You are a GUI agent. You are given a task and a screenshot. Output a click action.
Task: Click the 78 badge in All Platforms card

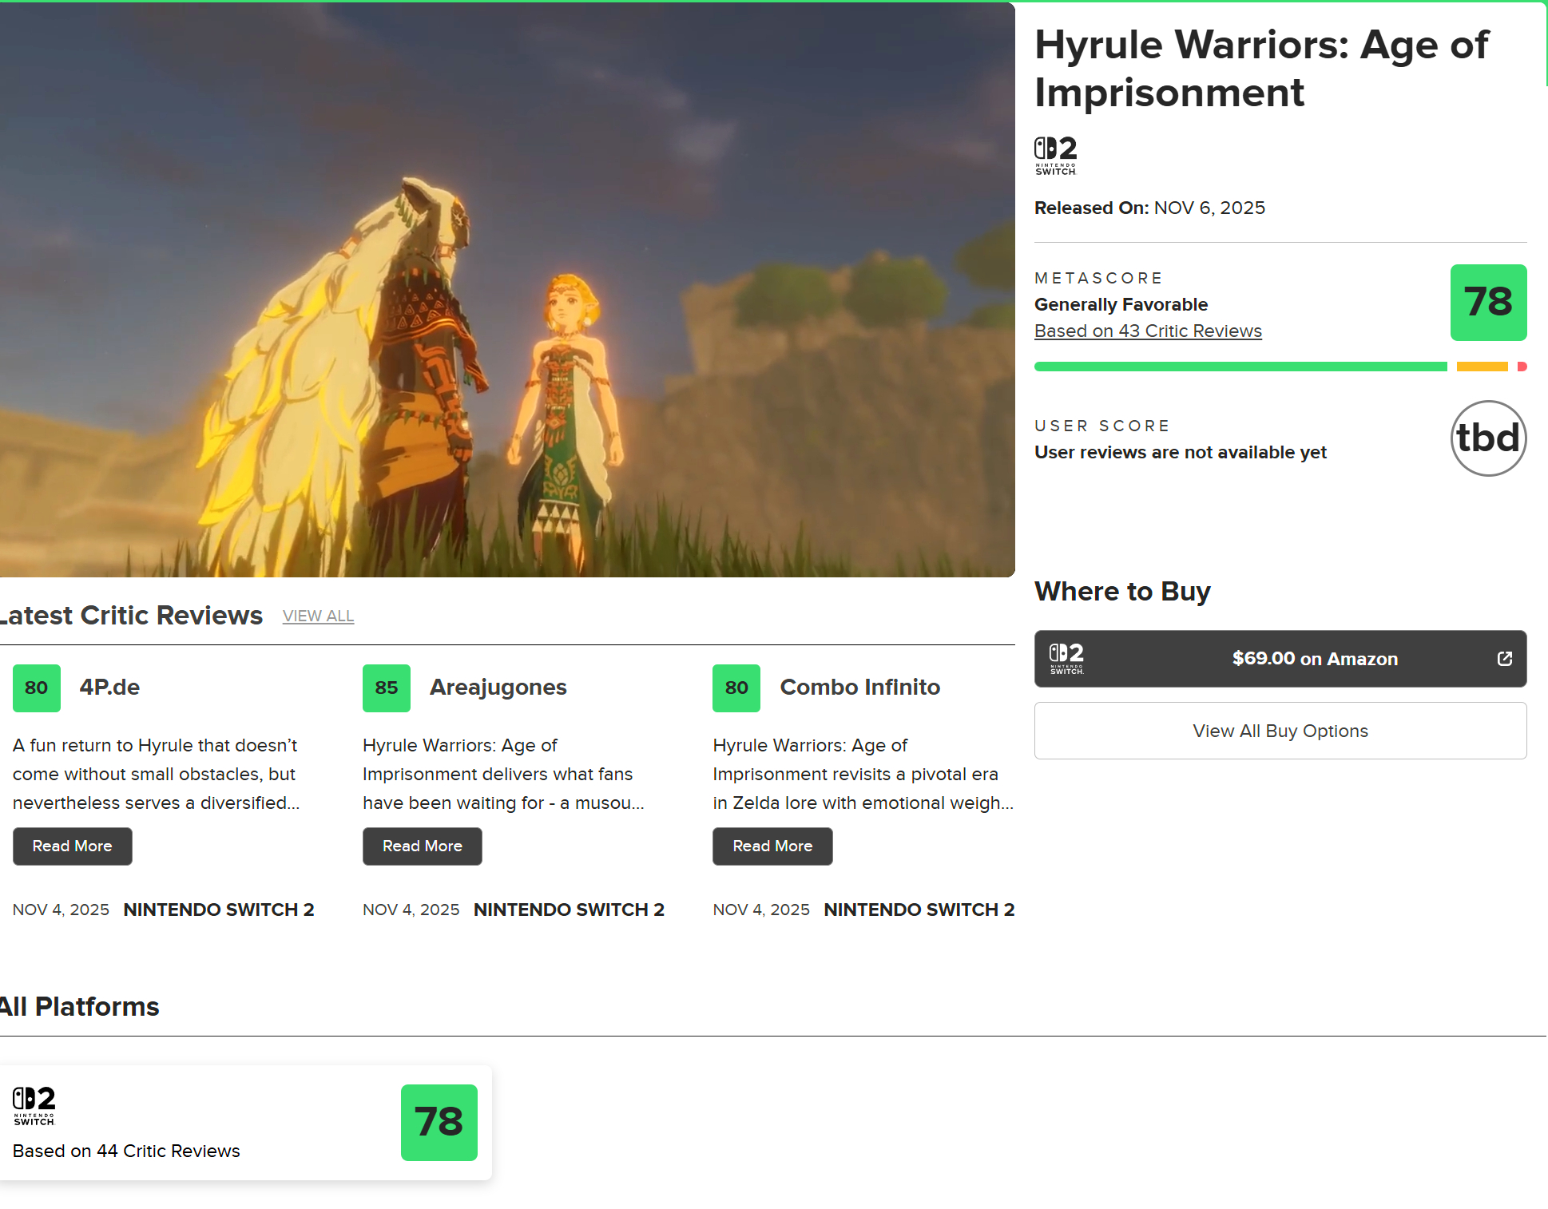tap(439, 1122)
